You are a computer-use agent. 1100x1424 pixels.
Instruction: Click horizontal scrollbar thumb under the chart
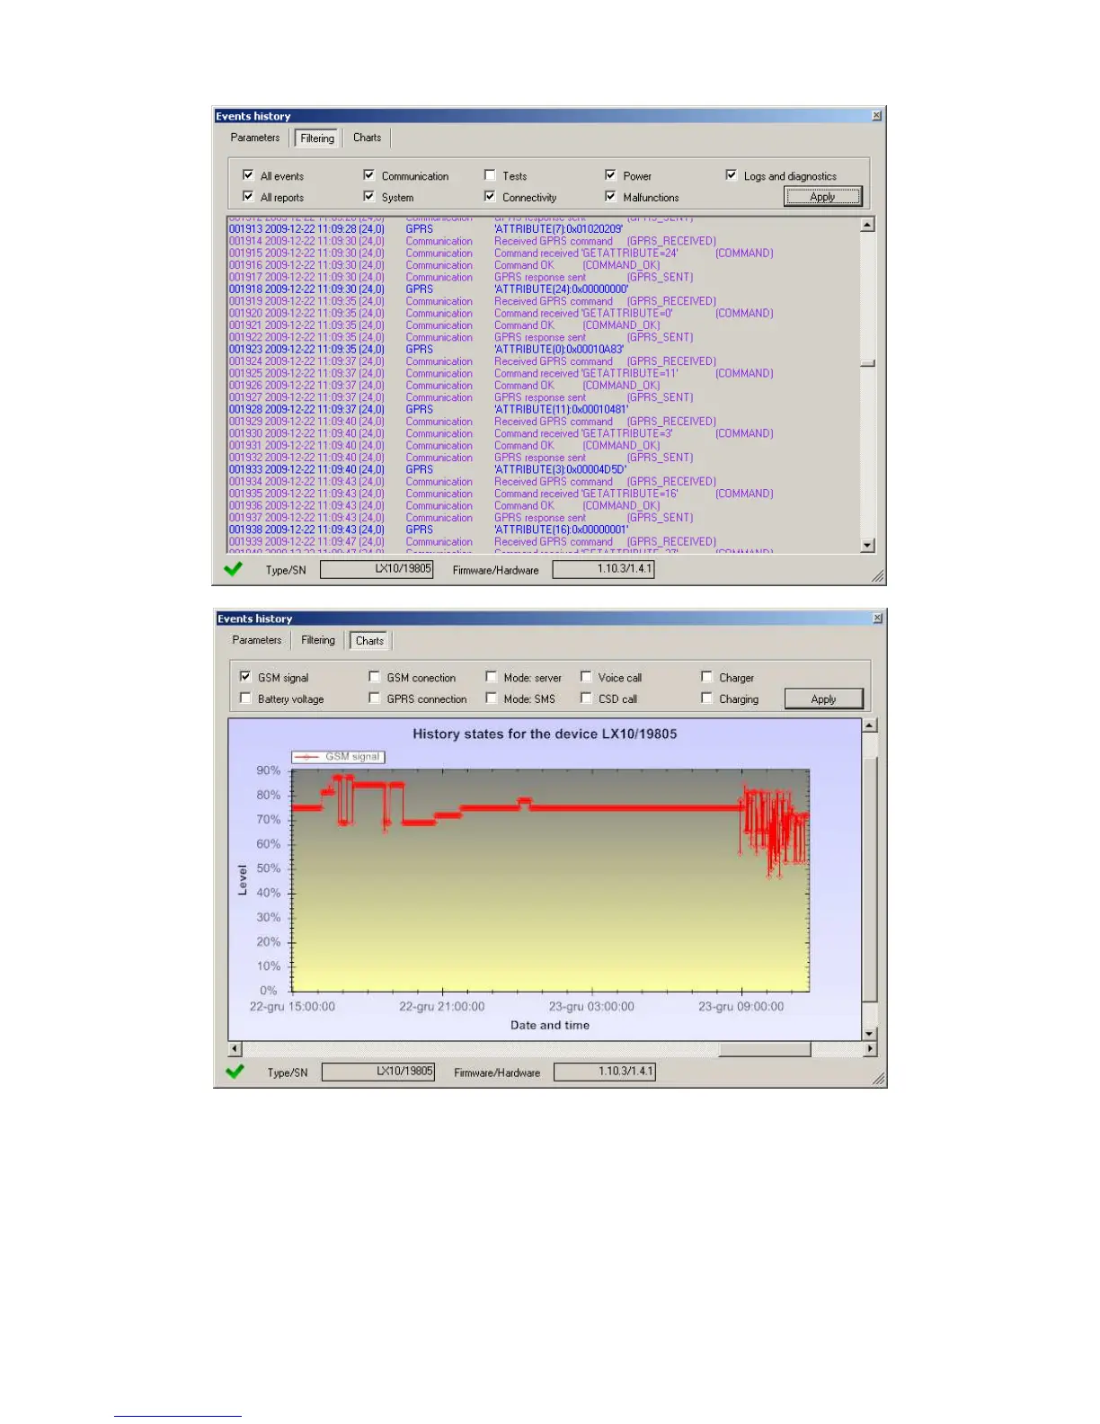click(764, 1049)
